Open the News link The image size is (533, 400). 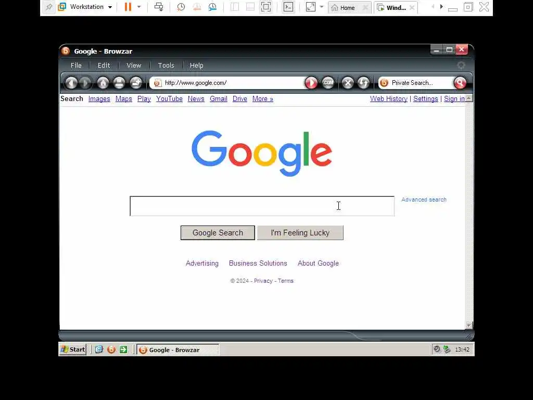[196, 98]
